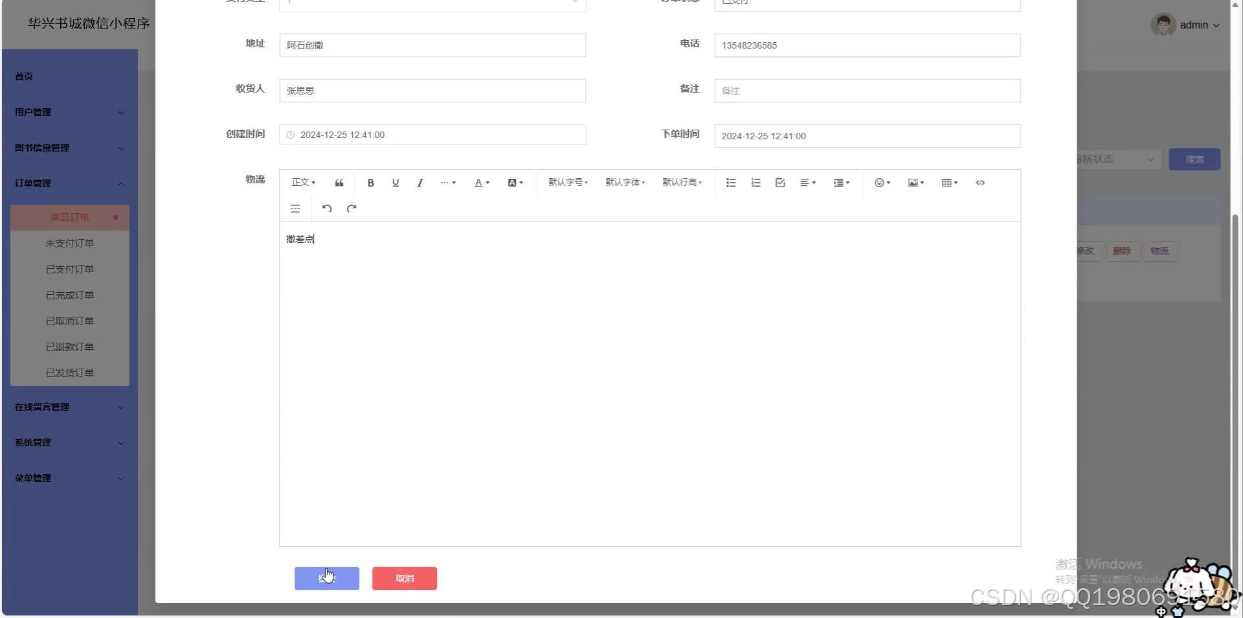Screen dimensions: 1243x618
Task: Open the font color picker
Action: [482, 183]
